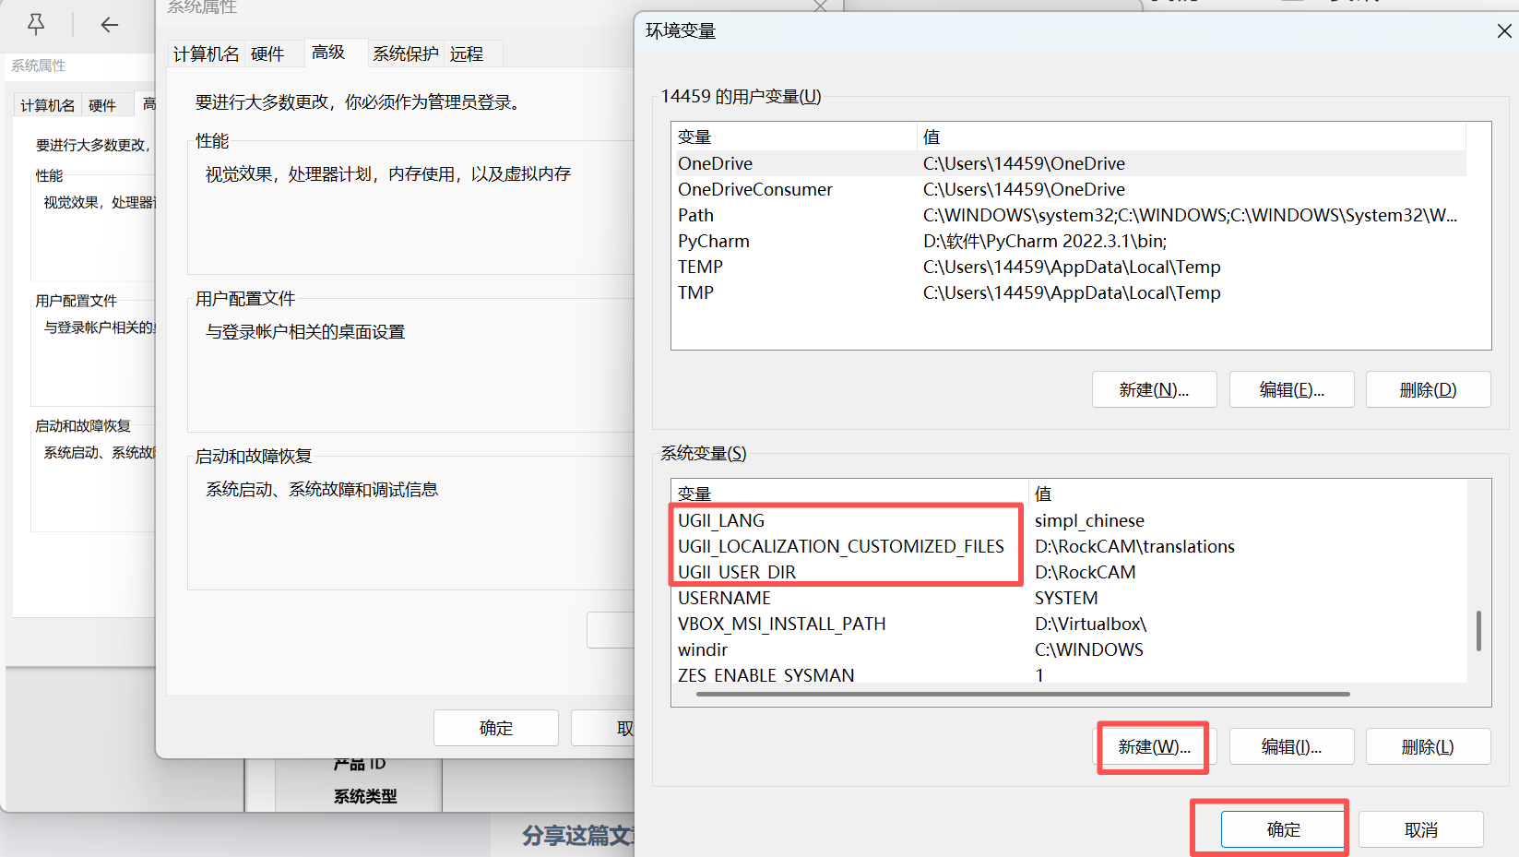
Task: Click the pin icon at top left
Action: tap(36, 24)
